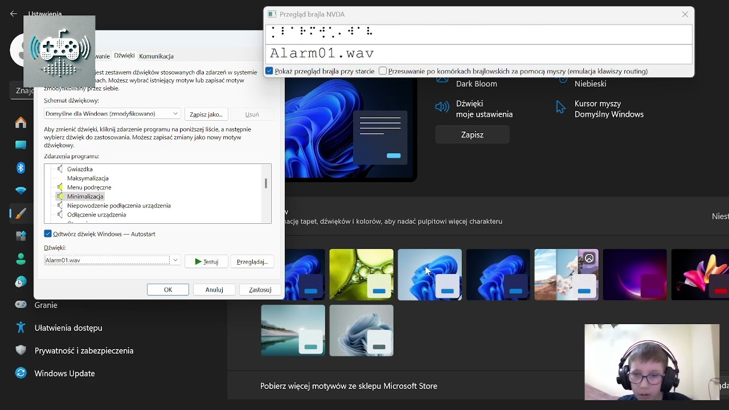729x410 pixels.
Task: Select the Maksymalizacja event in list
Action: point(88,178)
